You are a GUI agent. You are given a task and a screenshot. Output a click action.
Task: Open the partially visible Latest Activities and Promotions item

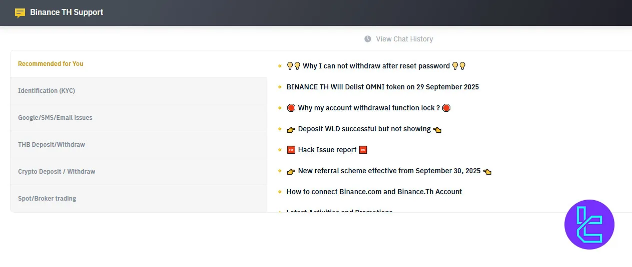[339, 211]
